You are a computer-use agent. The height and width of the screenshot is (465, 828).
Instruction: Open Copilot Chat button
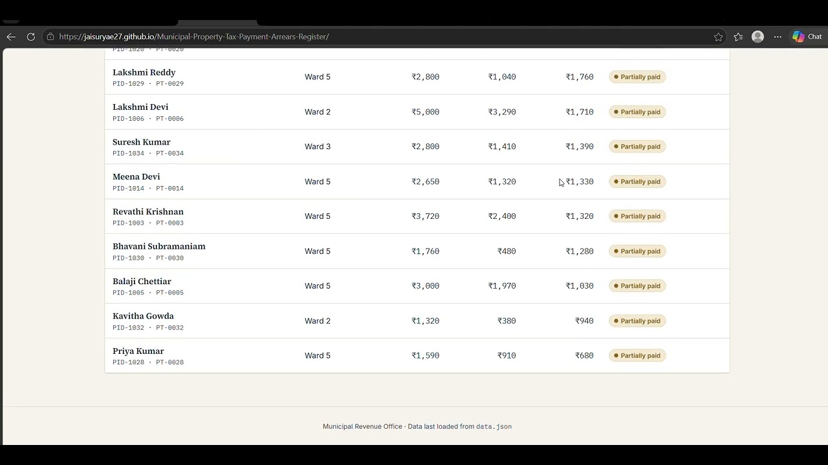pyautogui.click(x=807, y=37)
